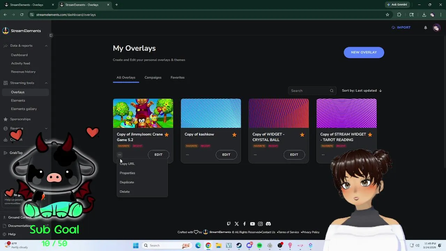Toggle favorite star on Copy of JimmyJoom overlay
446x251 pixels.
pos(167,135)
